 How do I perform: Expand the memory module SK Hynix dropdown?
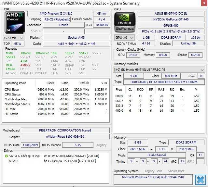(x=159, y=70)
